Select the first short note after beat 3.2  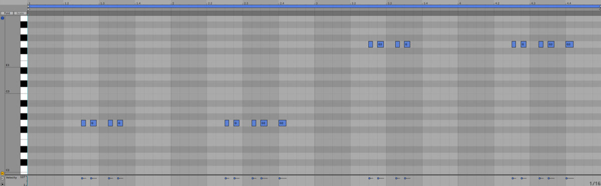[x=371, y=44]
